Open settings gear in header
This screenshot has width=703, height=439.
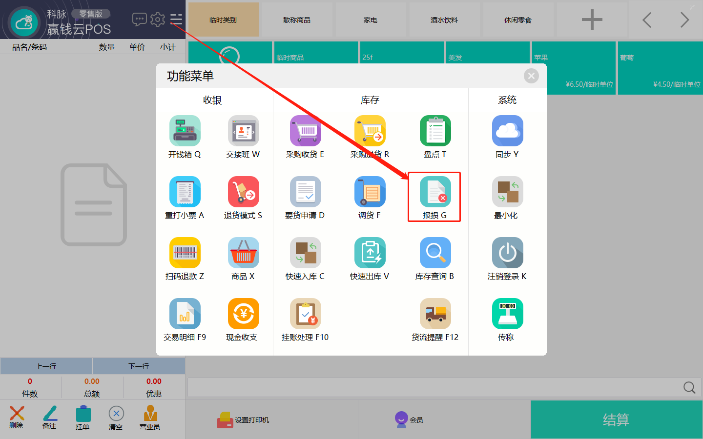158,20
